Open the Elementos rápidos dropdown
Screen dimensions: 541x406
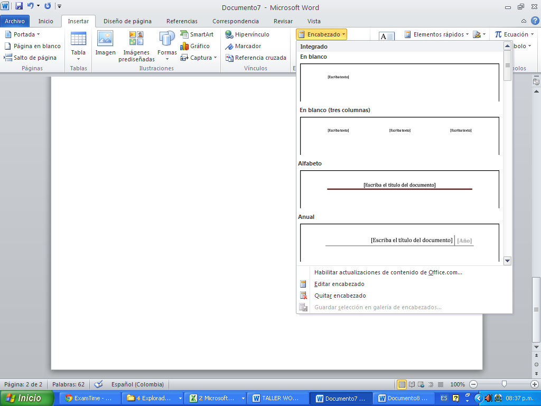437,34
